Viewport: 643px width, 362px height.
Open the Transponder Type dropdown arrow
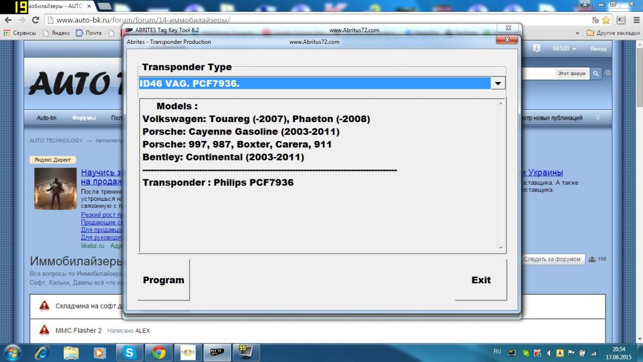pos(498,84)
